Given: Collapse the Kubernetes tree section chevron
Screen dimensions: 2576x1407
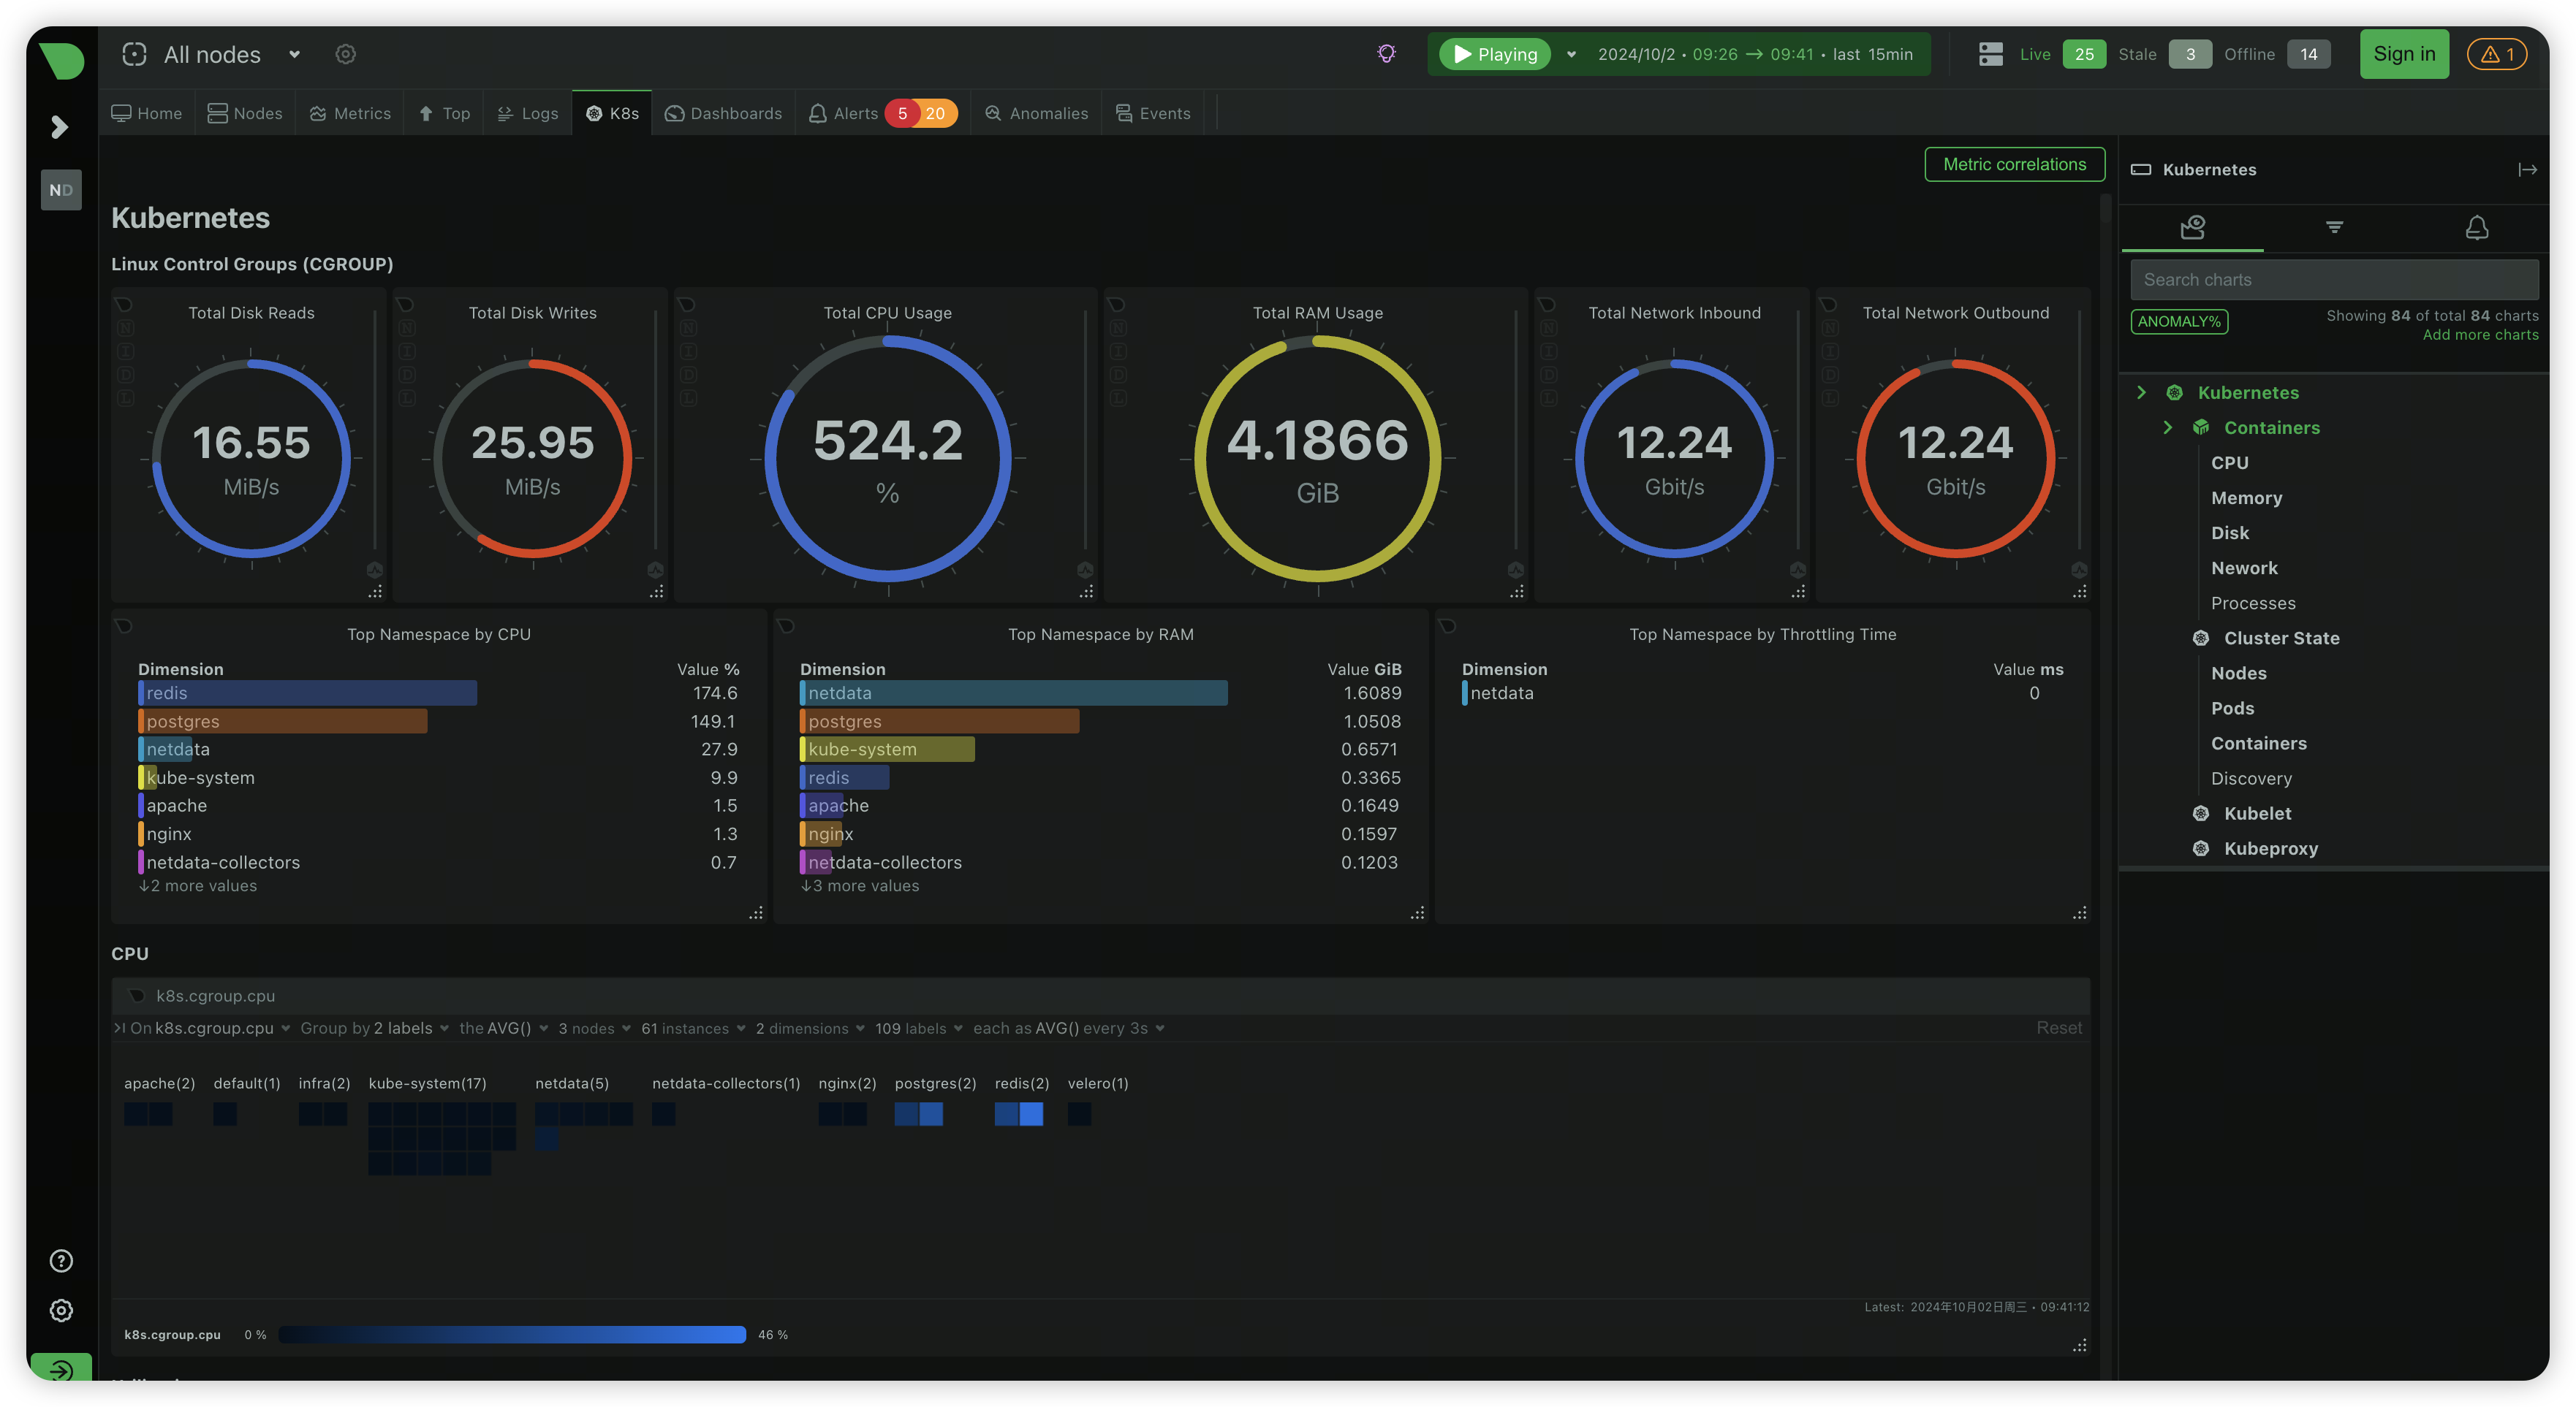Looking at the screenshot, I should point(2141,393).
